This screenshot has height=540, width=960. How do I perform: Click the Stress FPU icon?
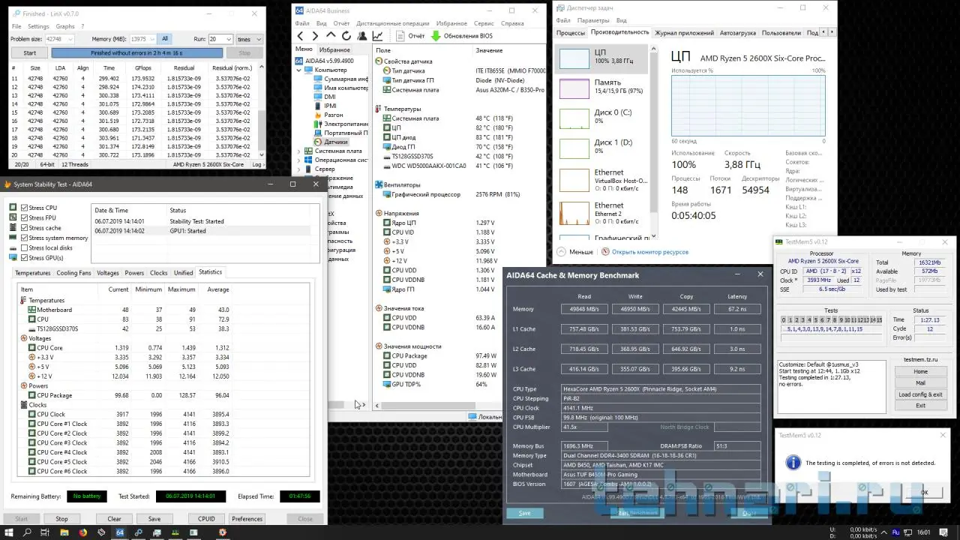(13, 217)
